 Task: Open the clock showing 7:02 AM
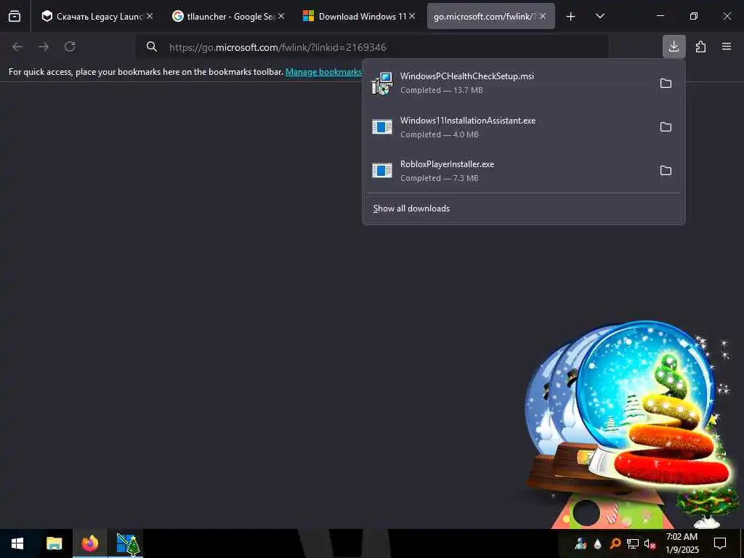point(682,543)
